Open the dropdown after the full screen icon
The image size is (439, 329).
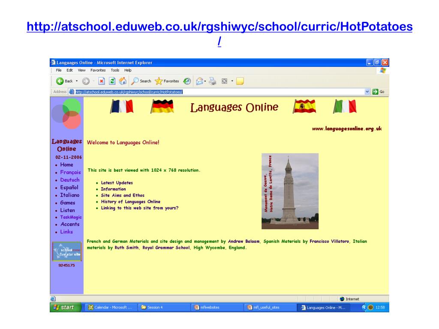tap(232, 81)
